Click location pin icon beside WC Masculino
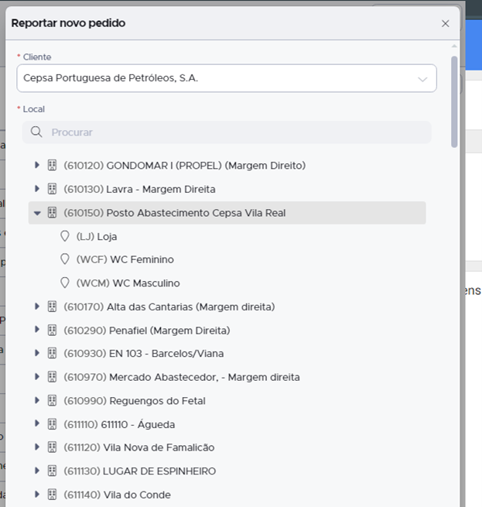The height and width of the screenshot is (507, 482). [x=65, y=283]
